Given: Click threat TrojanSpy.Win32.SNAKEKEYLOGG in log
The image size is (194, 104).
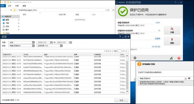Looking at the screenshot, I should 58,89.
